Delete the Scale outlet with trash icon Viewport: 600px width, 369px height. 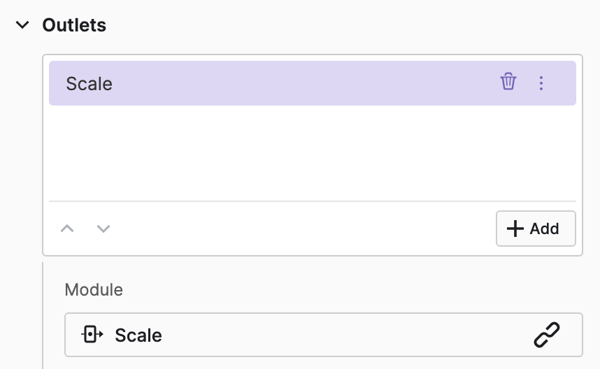pos(508,82)
